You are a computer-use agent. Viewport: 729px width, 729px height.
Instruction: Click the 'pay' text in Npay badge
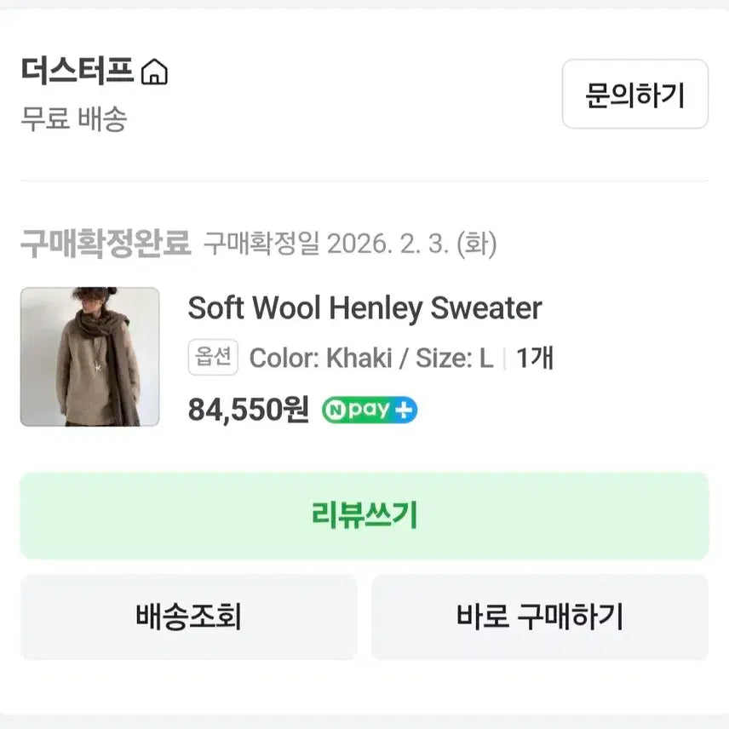pyautogui.click(x=368, y=410)
